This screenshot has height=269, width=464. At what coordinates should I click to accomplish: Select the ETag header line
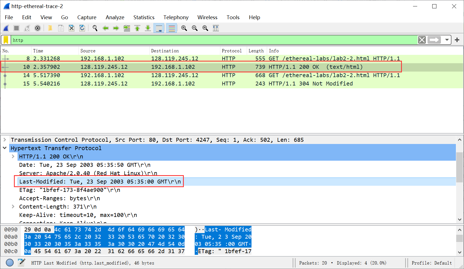point(70,190)
